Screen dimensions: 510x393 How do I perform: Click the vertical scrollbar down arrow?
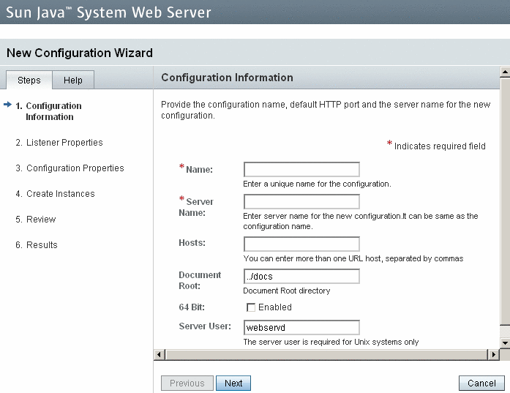pos(505,343)
